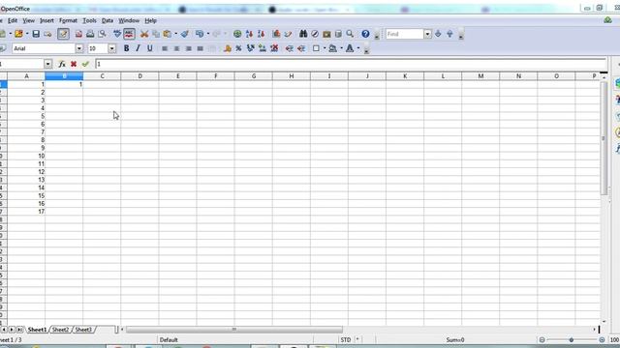This screenshot has height=348, width=620.
Task: Delete a decimal place icon
Action: (x=274, y=48)
